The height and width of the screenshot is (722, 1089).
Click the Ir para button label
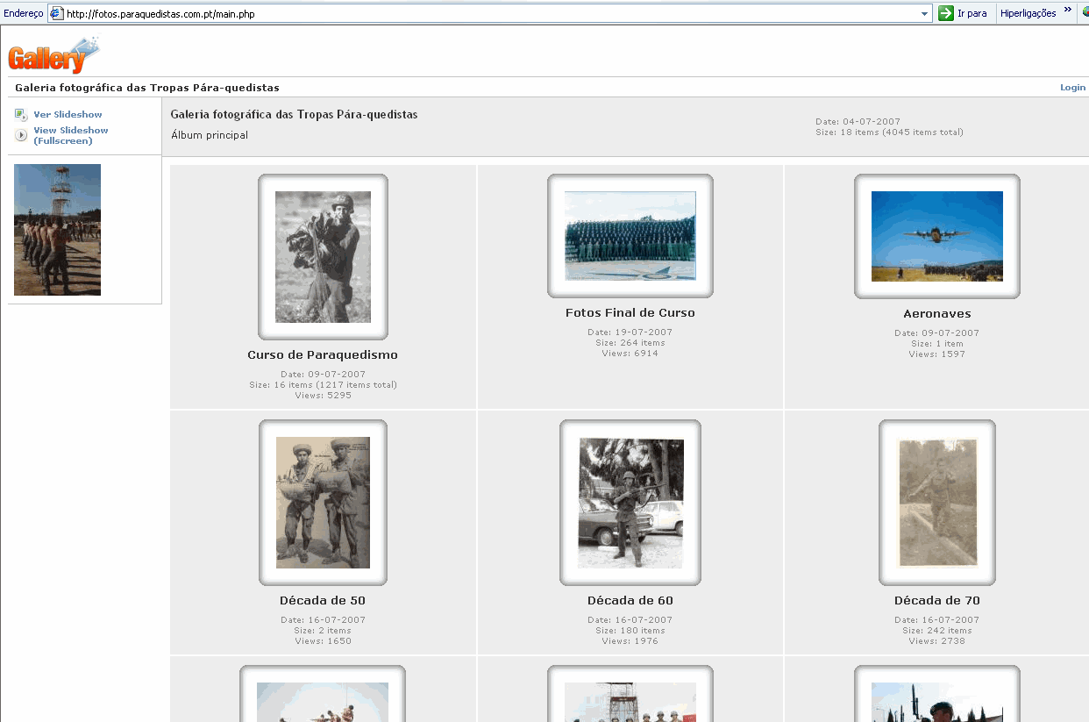coord(972,13)
